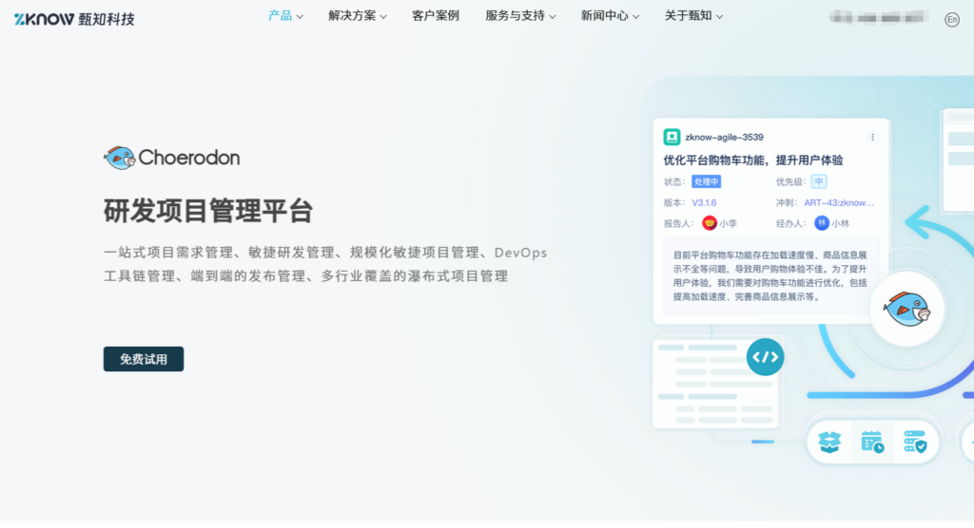Screen dimensions: 974x528
Task: Click reporter 小李 avatar
Action: pyautogui.click(x=709, y=223)
